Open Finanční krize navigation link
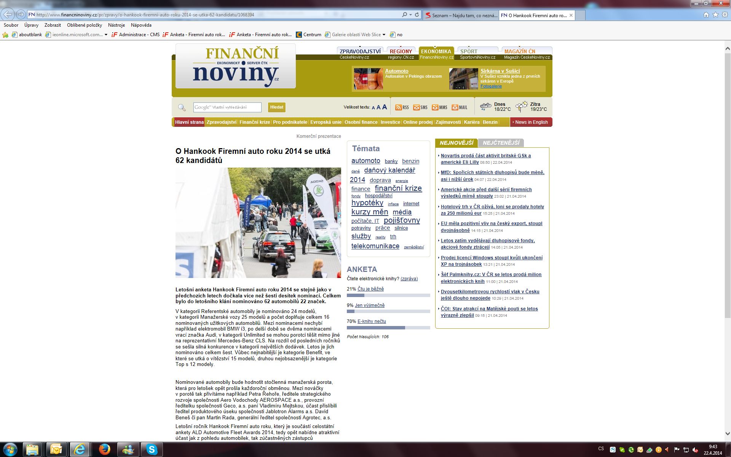 tap(255, 122)
